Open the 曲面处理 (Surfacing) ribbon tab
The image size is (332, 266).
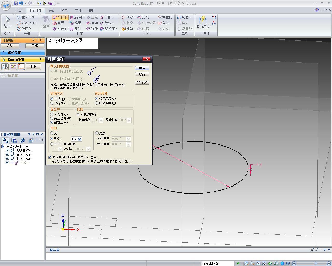(x=36, y=11)
